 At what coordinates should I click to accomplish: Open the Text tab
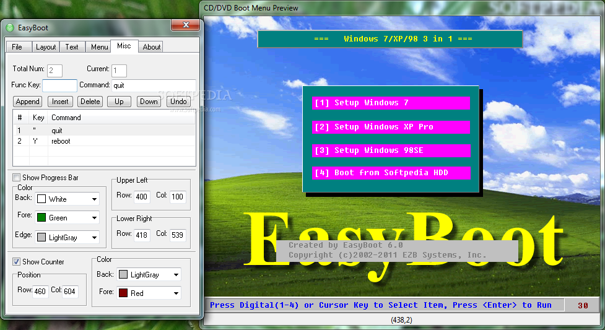[x=72, y=47]
